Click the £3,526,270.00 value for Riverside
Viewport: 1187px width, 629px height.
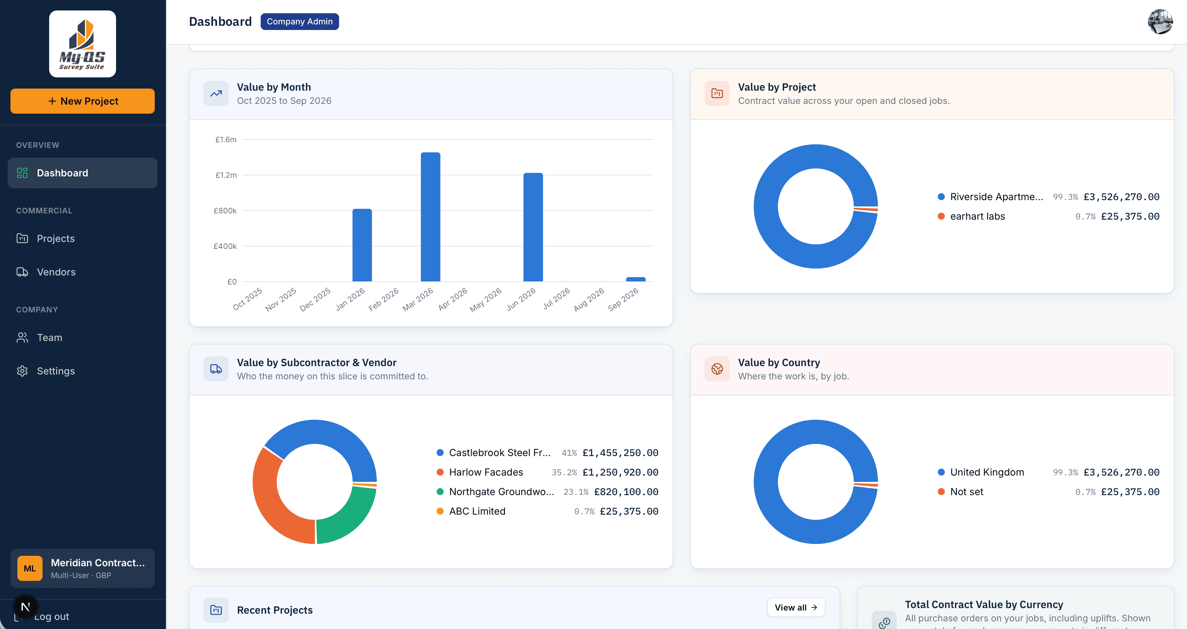tap(1121, 197)
